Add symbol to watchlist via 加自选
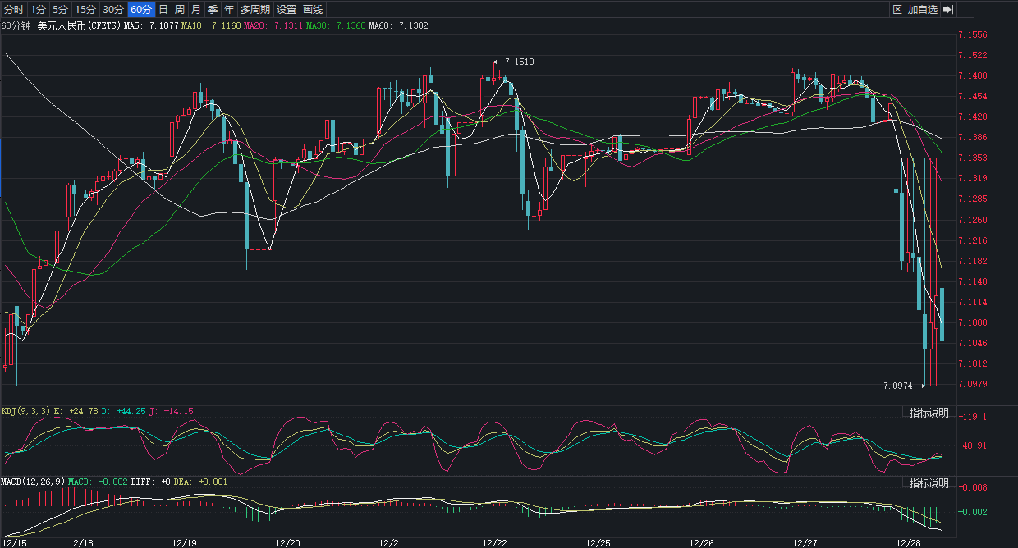 [x=922, y=10]
